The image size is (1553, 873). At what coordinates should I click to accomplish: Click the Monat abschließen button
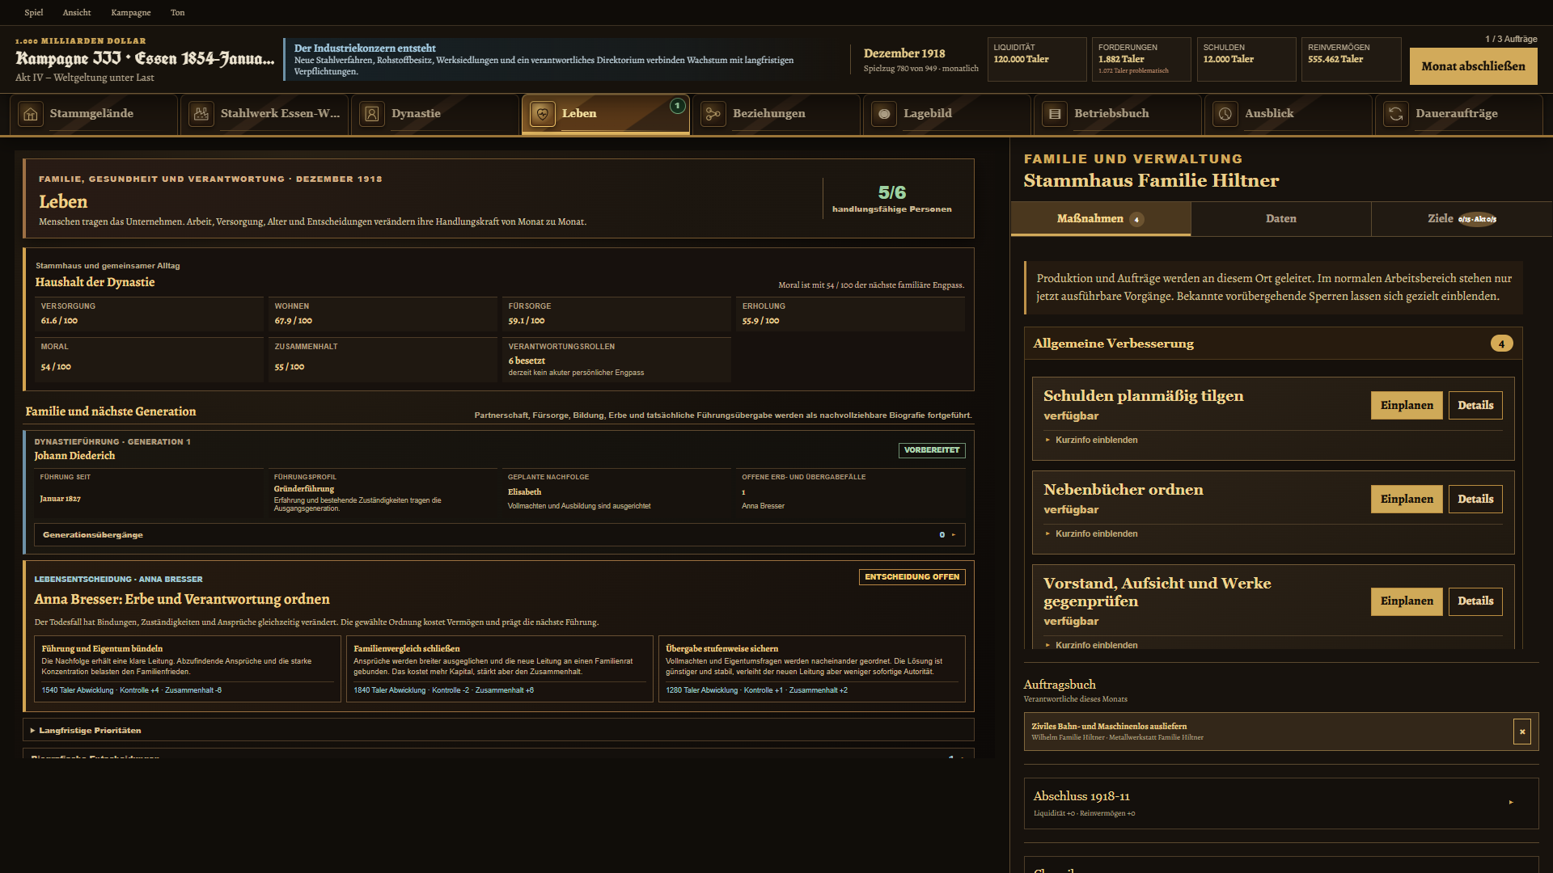point(1473,66)
